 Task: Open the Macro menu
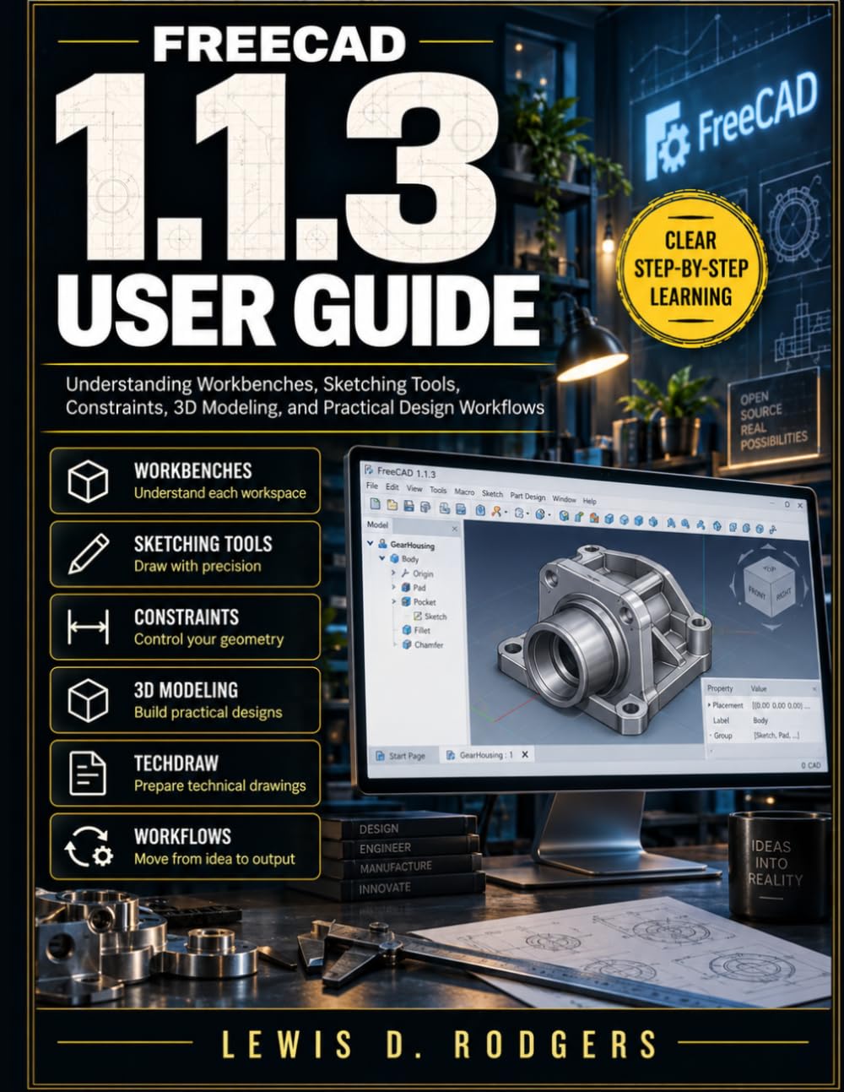(x=464, y=492)
